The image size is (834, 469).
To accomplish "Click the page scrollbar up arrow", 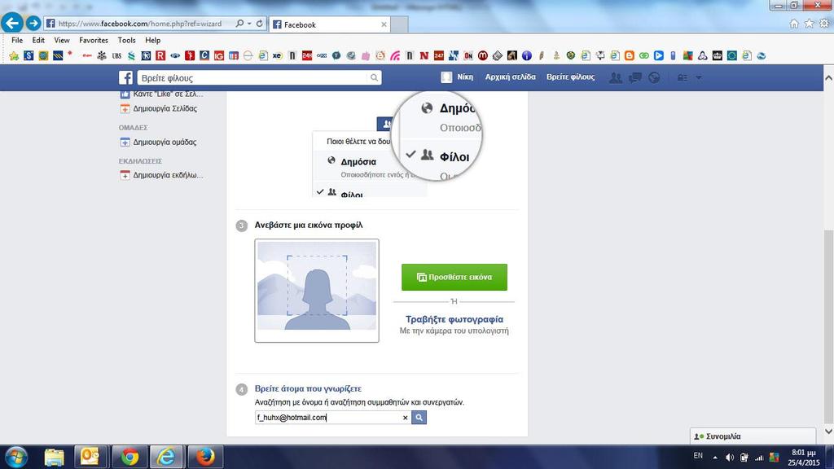I will (828, 77).
